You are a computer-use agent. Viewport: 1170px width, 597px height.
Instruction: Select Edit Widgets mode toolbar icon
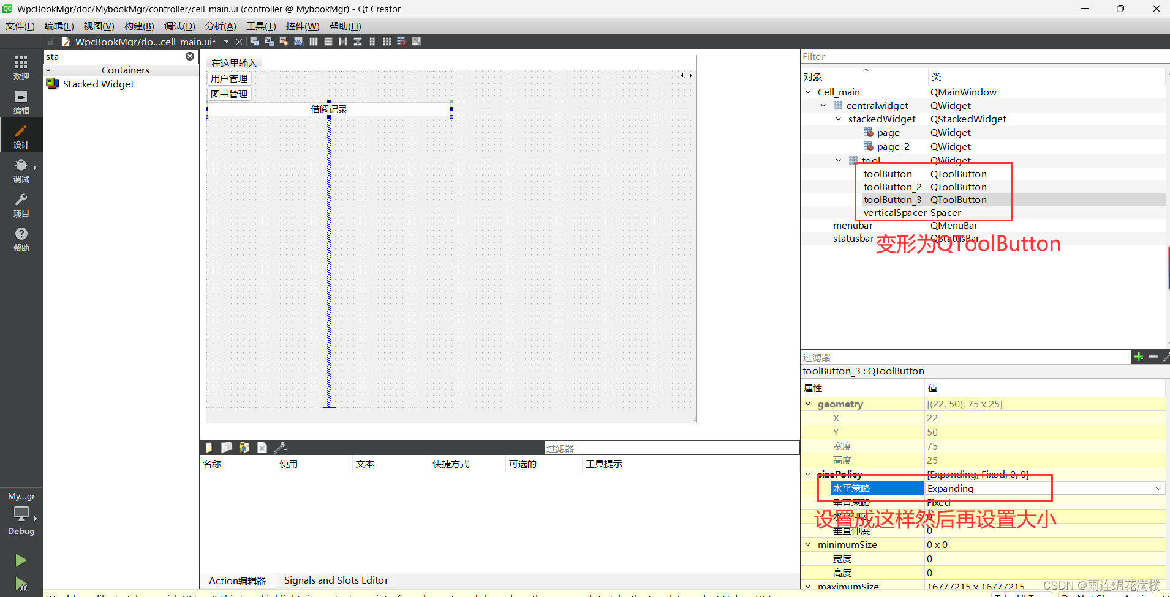coord(255,42)
